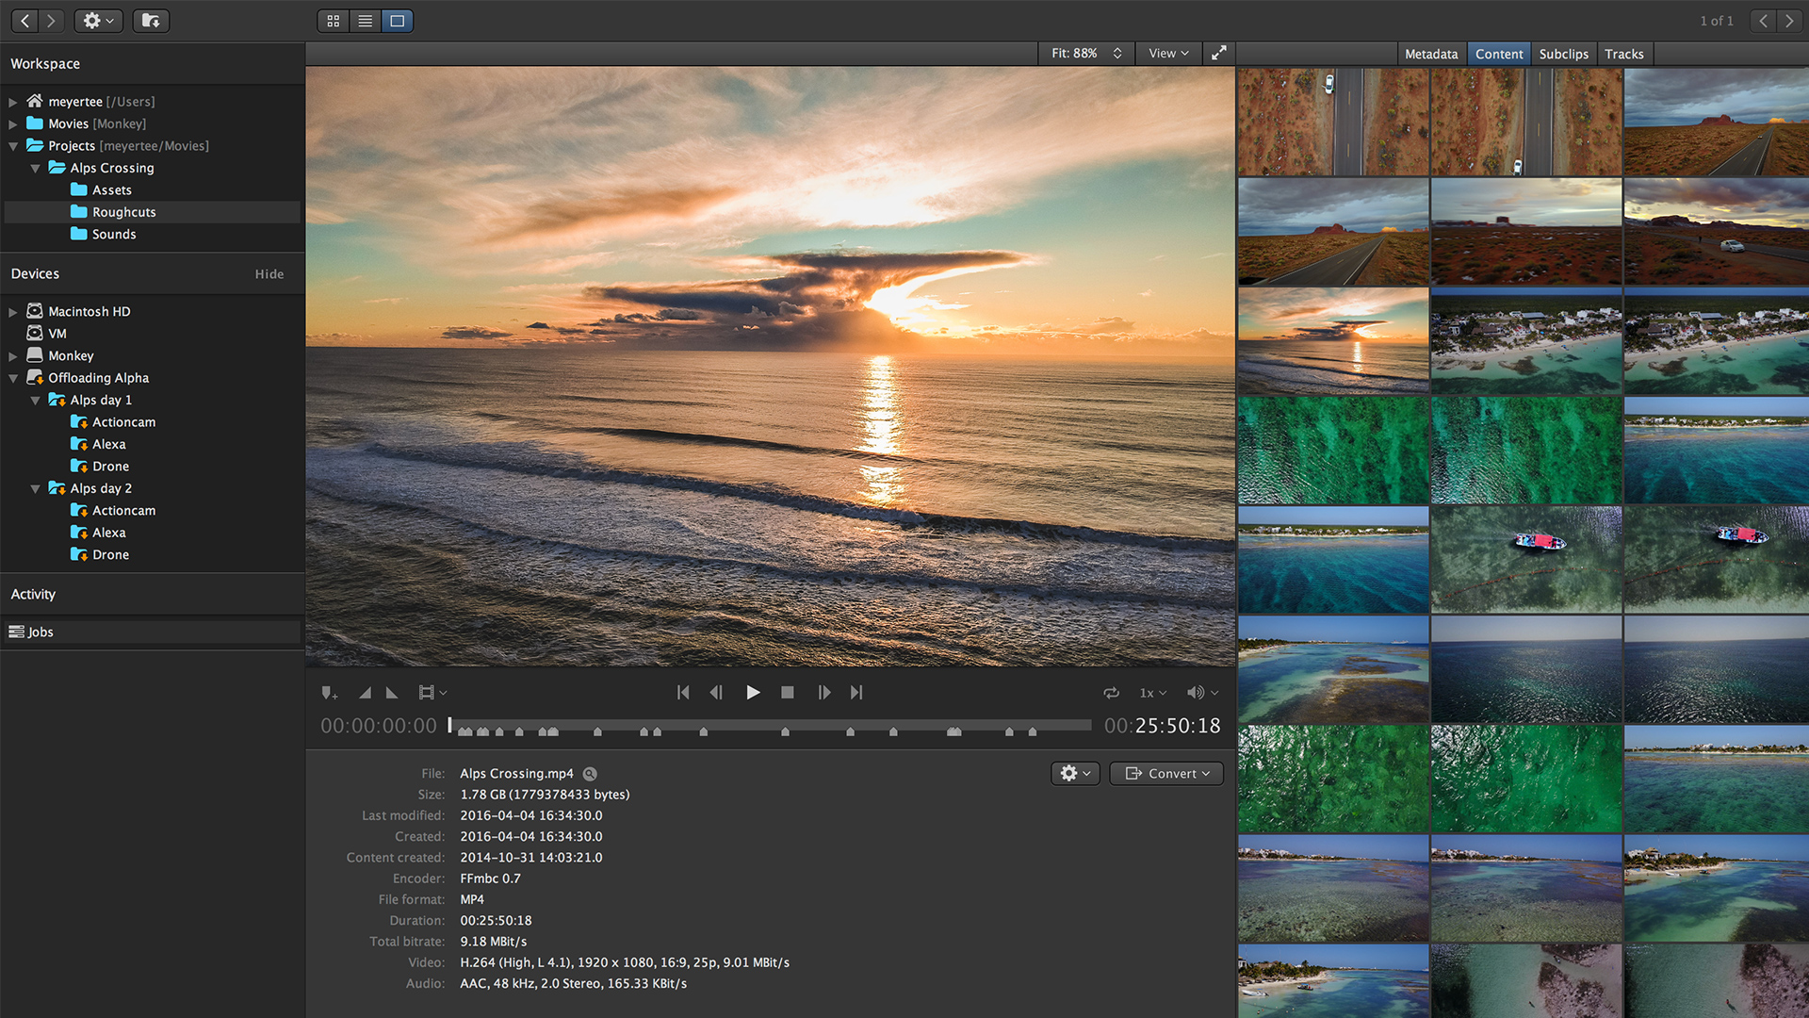Select the sunset ocean thumbnail
This screenshot has width=1809, height=1018.
click(x=1333, y=340)
